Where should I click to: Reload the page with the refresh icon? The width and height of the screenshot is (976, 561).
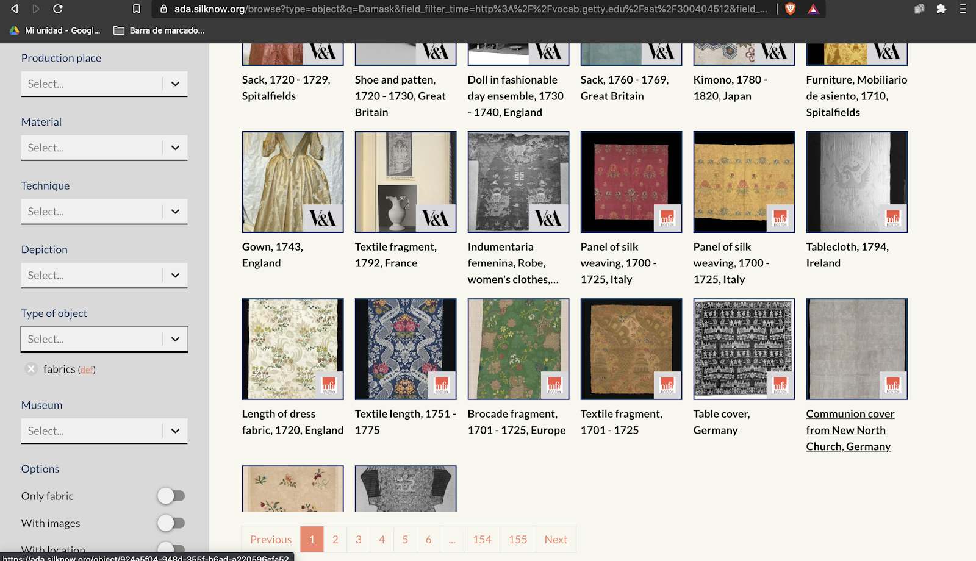click(58, 9)
